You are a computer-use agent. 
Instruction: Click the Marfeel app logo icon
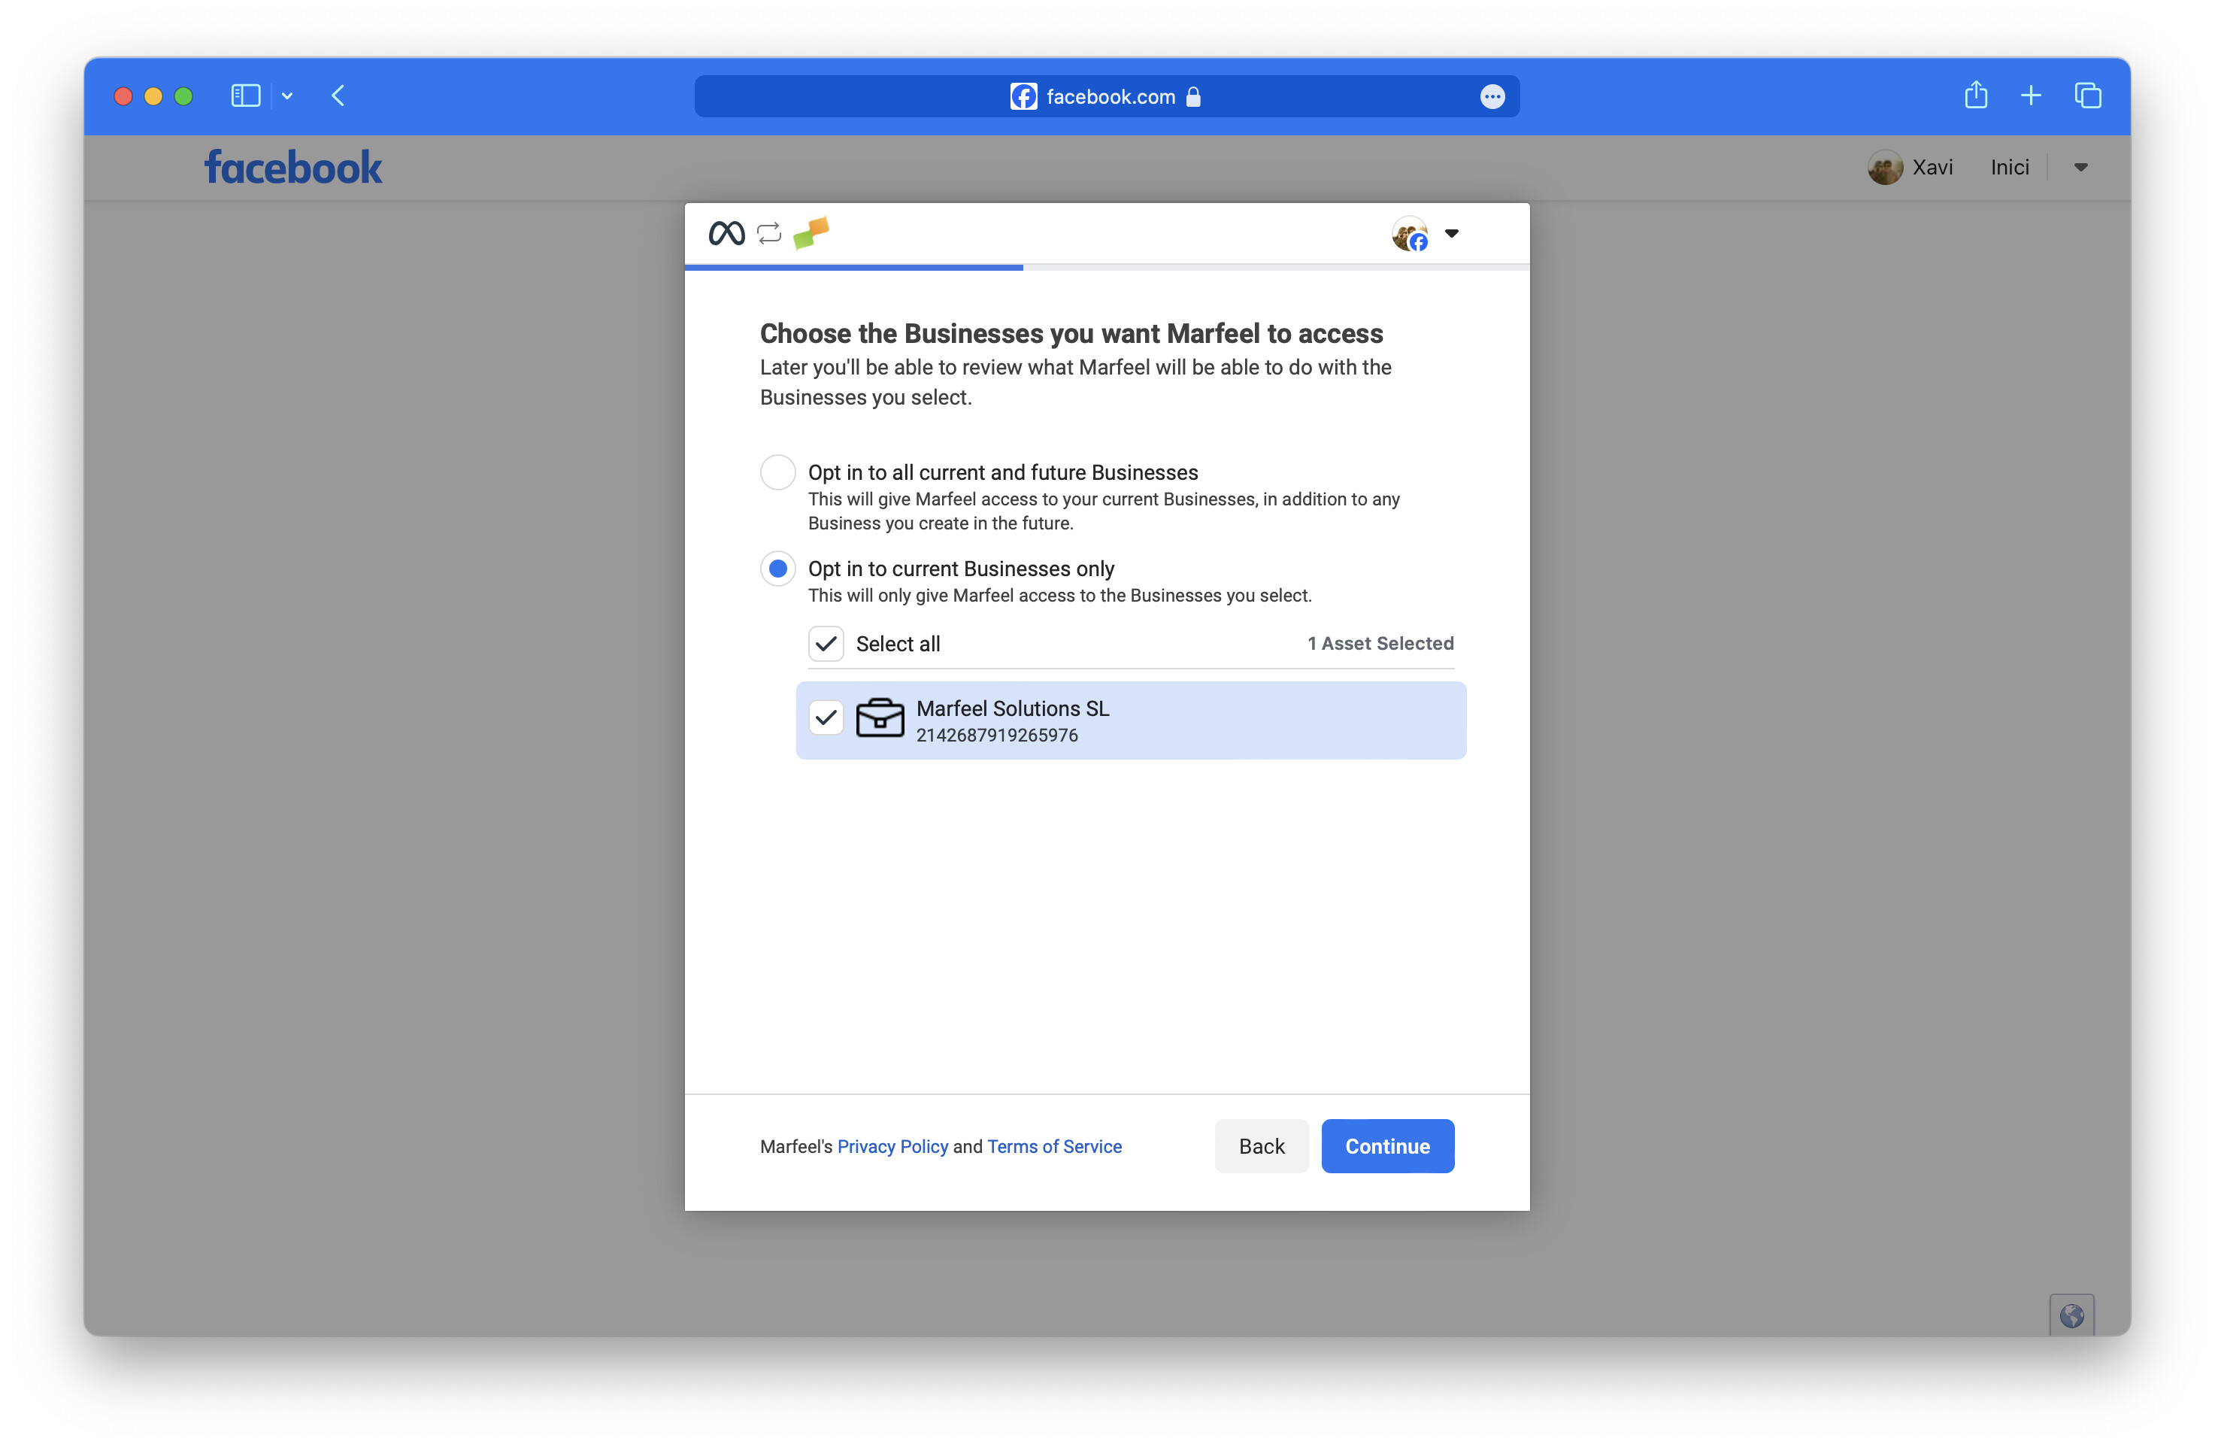click(x=811, y=233)
